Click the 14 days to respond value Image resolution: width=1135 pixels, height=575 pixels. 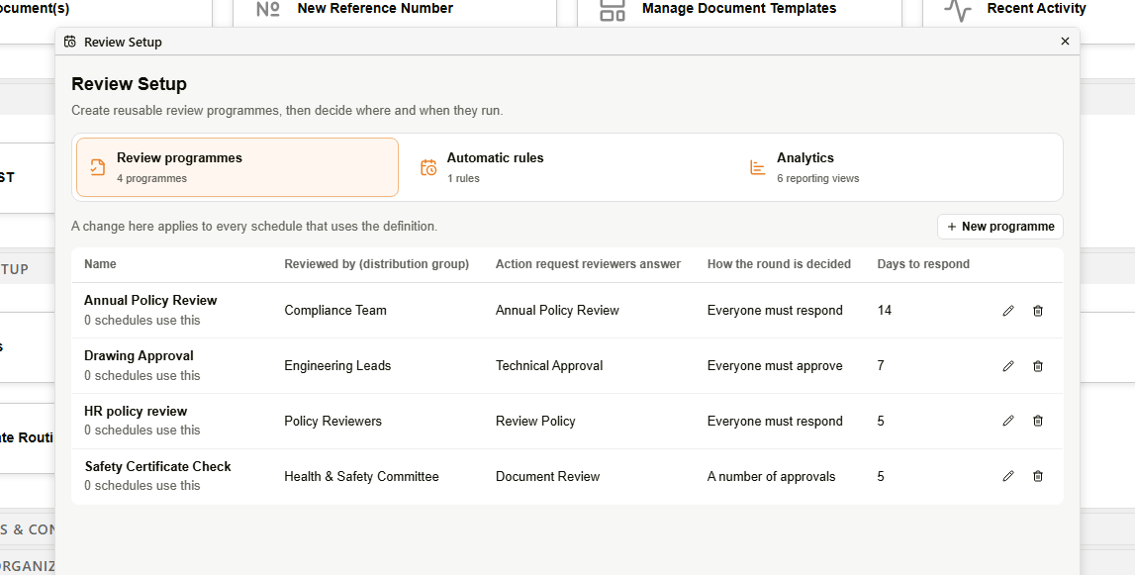coord(885,311)
